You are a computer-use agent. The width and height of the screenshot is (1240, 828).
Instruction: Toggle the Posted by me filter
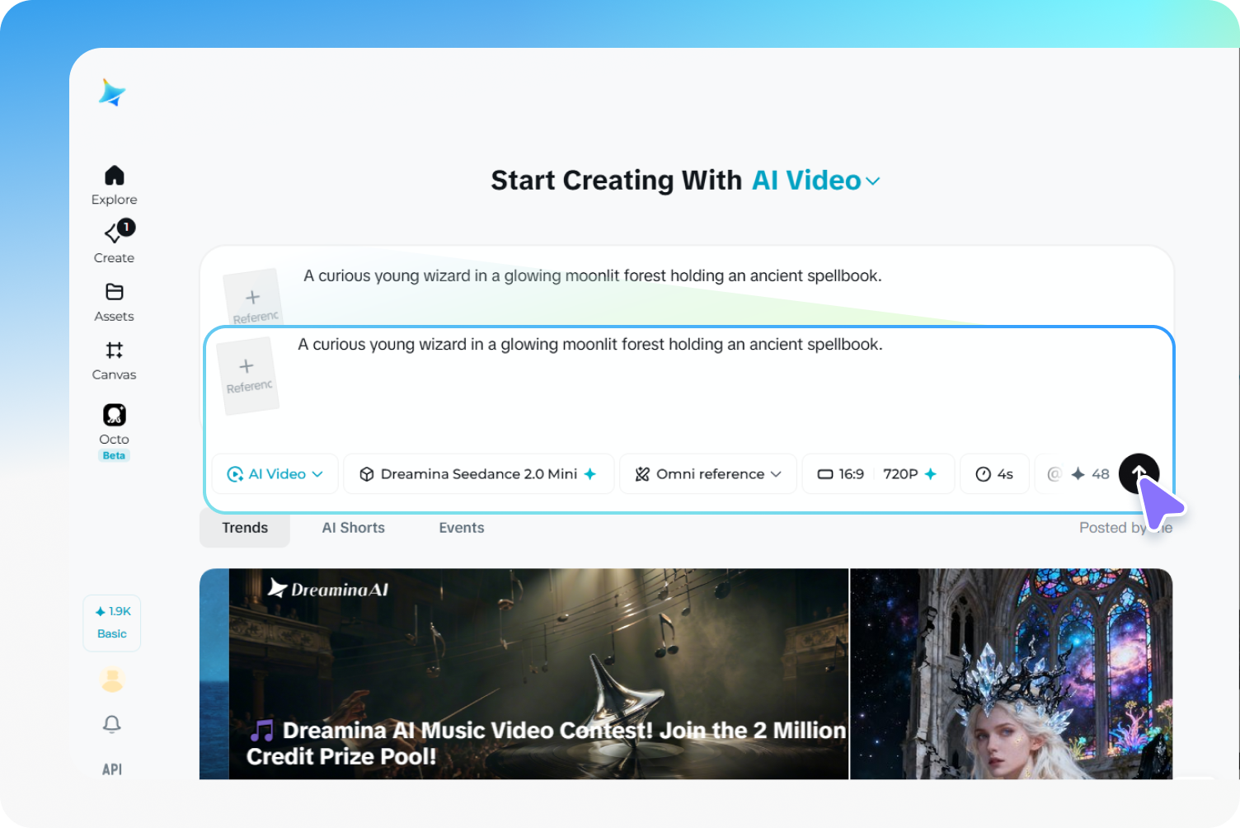coord(1125,528)
